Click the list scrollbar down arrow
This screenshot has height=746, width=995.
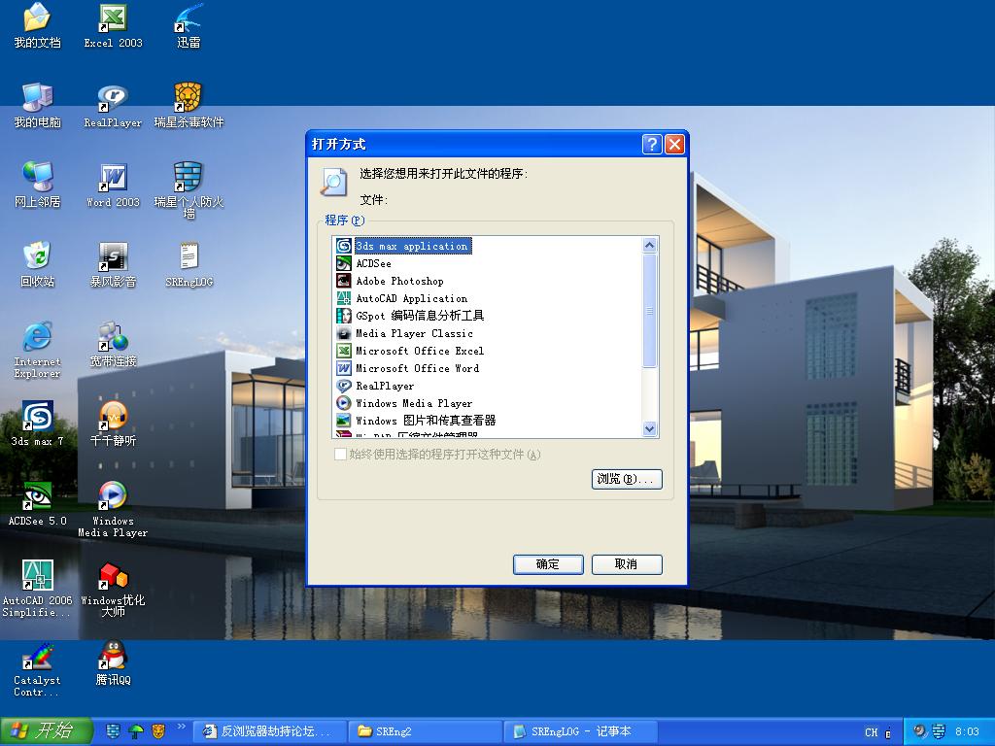coord(650,428)
